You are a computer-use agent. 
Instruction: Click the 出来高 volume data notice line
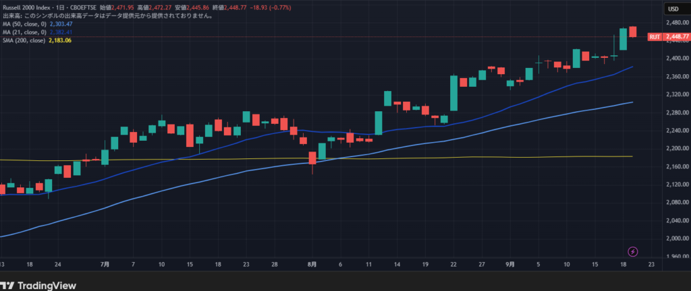pyautogui.click(x=108, y=15)
